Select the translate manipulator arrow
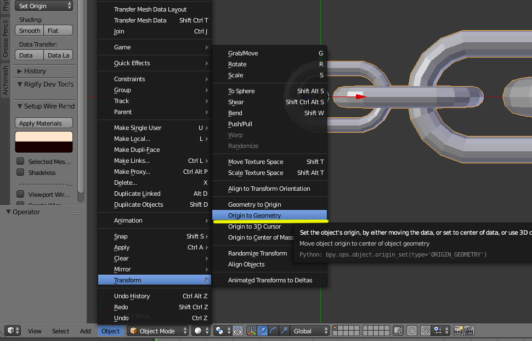 click(x=262, y=331)
